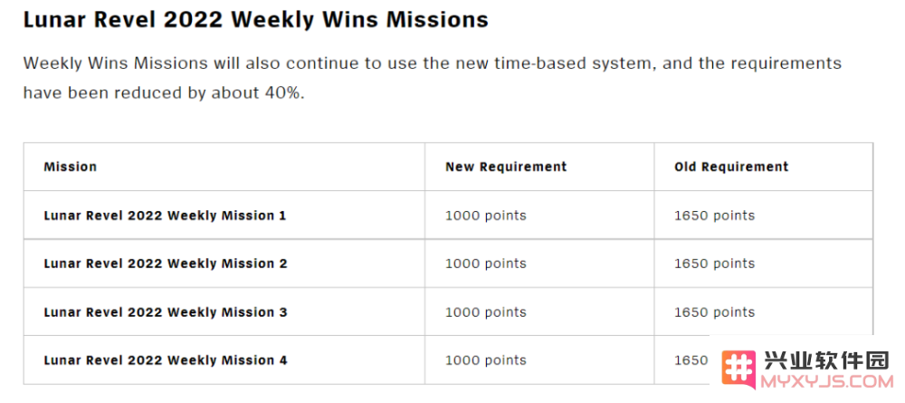The height and width of the screenshot is (403, 905).
Task: Click the 1000 points cell for Mission 2
Action: 485,264
